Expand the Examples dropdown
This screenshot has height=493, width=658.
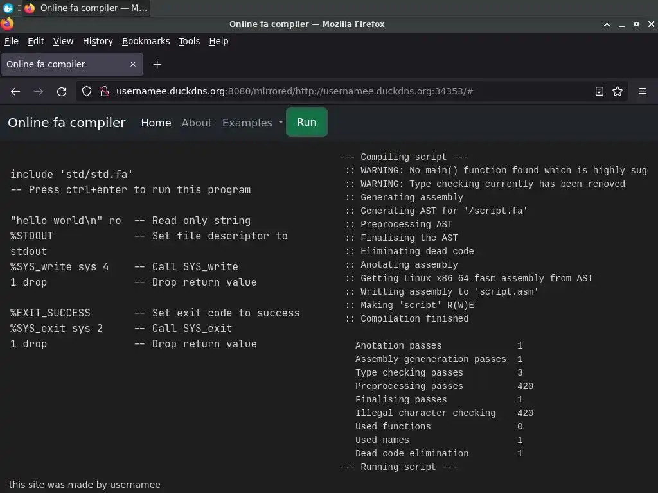tap(253, 123)
